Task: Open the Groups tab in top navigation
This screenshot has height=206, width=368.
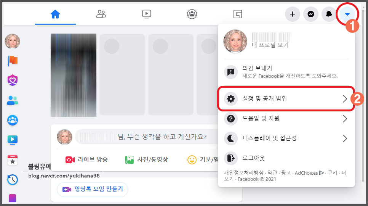Action: [192, 14]
